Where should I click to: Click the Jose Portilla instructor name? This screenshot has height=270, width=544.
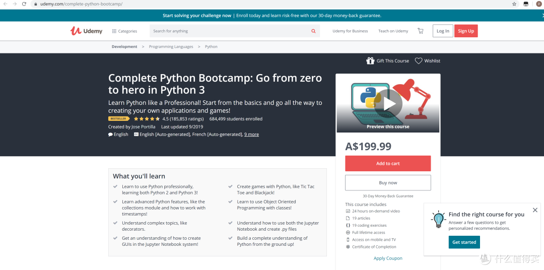[143, 126]
